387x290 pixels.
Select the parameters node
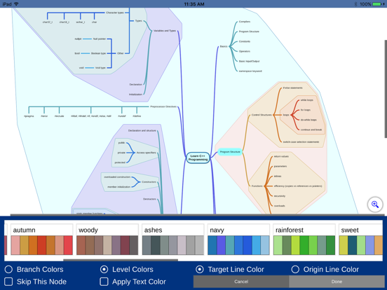click(280, 166)
